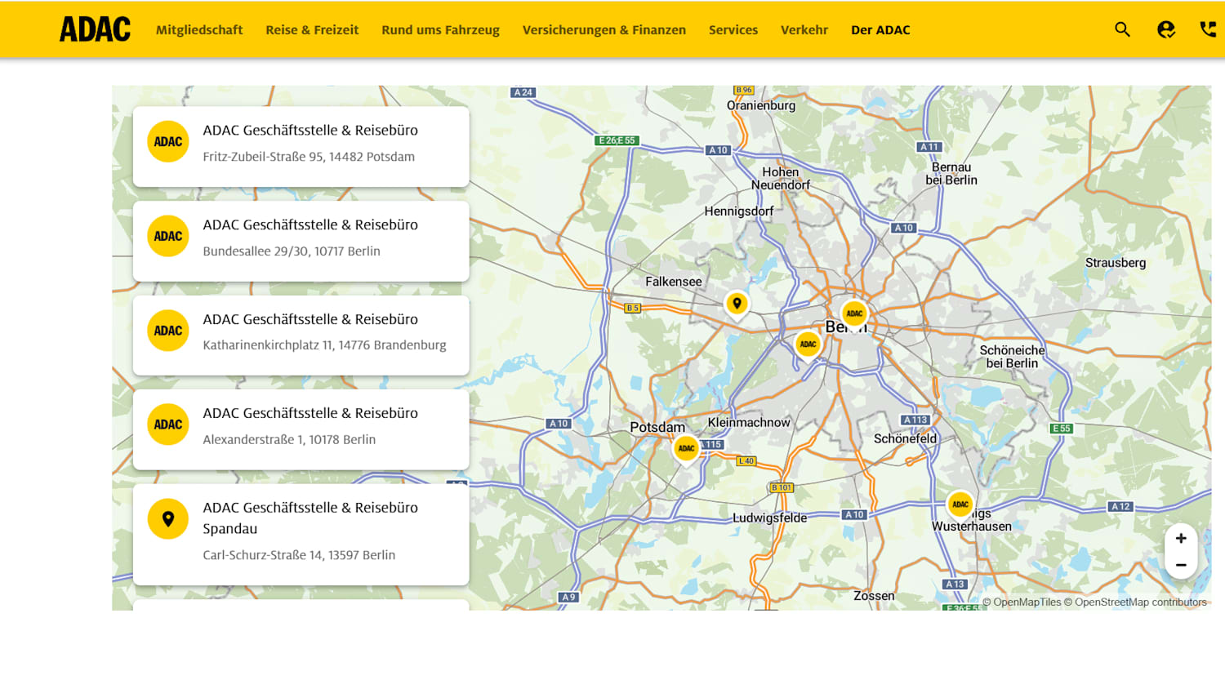Open the Mitgliedschaft menu
1225x689 pixels.
click(199, 30)
